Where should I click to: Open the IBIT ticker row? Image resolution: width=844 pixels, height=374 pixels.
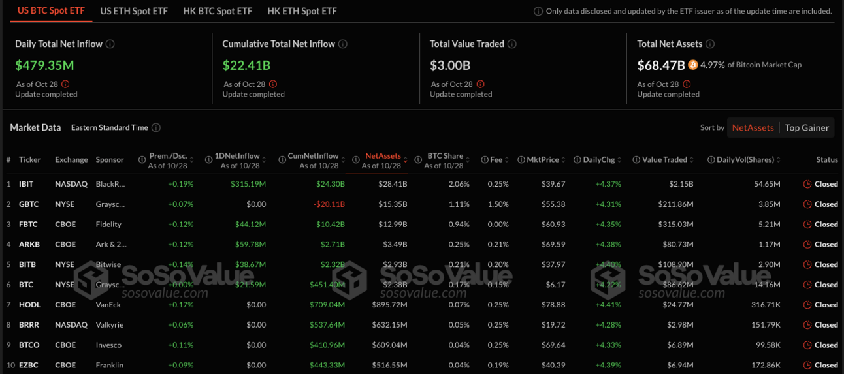(422, 184)
